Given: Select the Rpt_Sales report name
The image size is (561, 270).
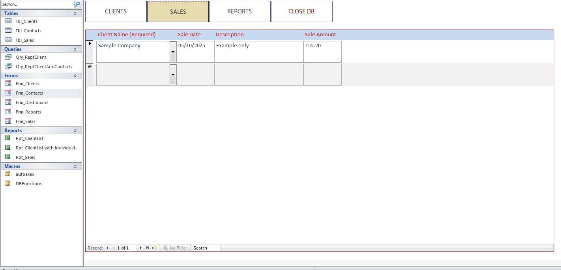Looking at the screenshot, I should coord(25,157).
